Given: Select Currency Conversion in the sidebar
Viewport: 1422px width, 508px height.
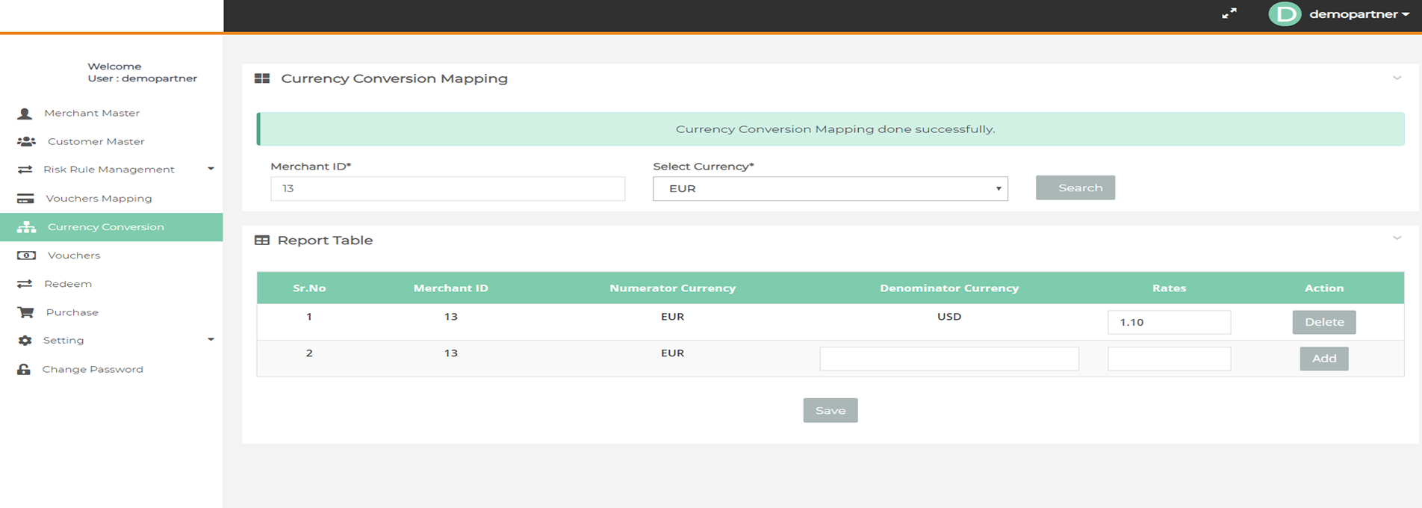Looking at the screenshot, I should 105,227.
